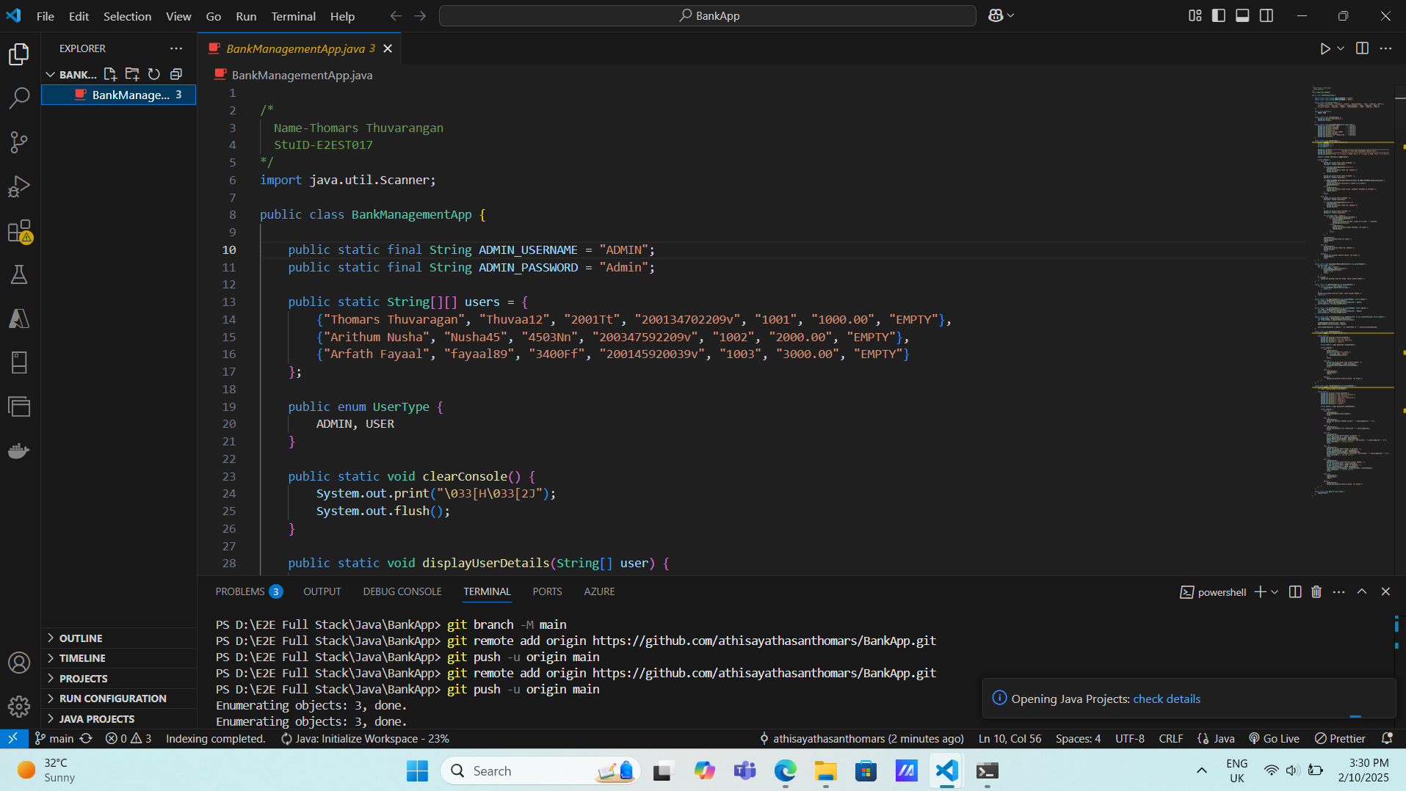Close the BankManagementApp.java editor tab

(x=388, y=48)
